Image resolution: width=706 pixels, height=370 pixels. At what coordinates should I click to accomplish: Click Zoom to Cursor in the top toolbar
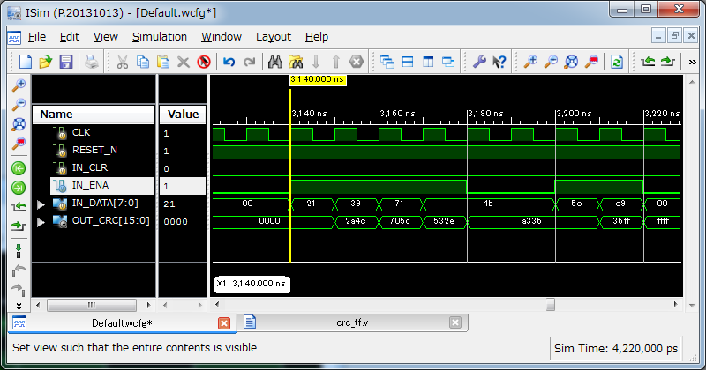point(591,62)
